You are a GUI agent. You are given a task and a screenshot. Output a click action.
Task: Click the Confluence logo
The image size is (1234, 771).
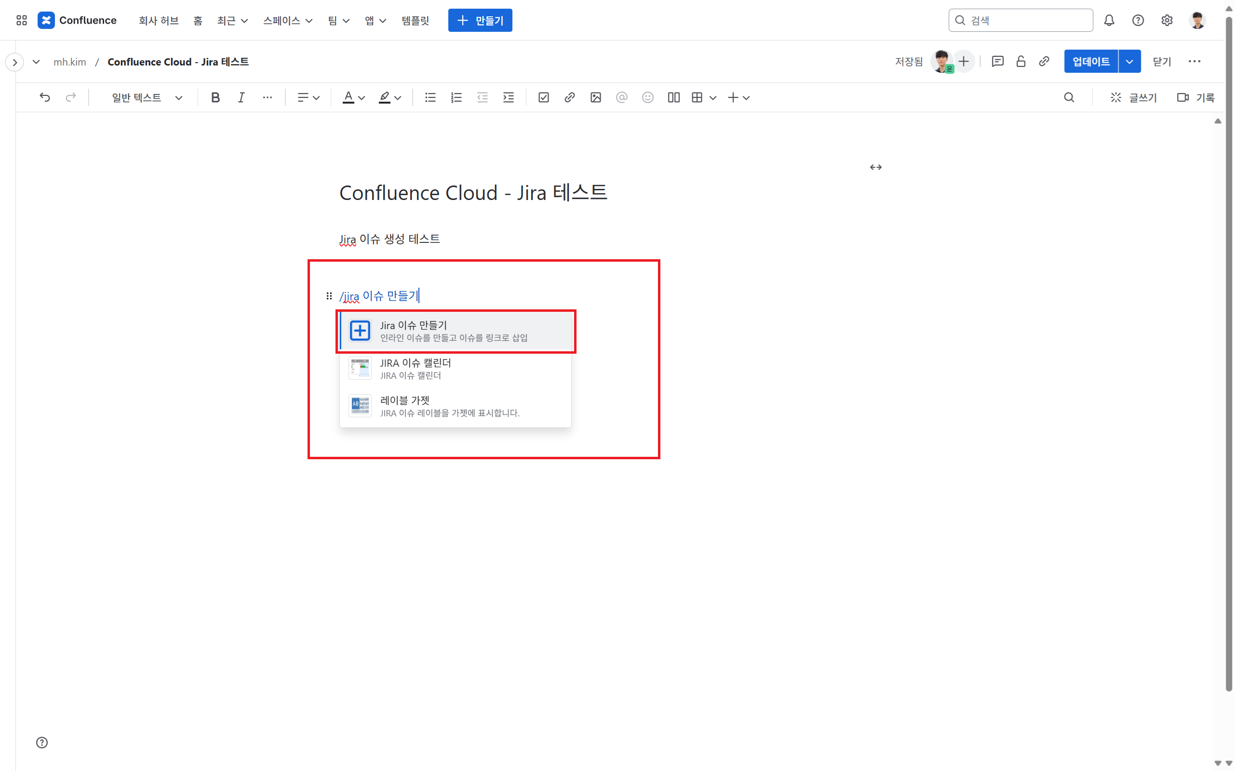coord(77,20)
